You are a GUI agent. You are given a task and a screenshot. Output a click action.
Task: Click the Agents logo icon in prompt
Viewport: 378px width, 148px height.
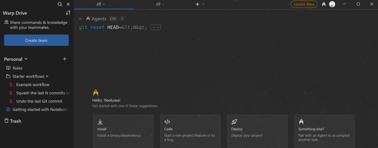tap(88, 19)
